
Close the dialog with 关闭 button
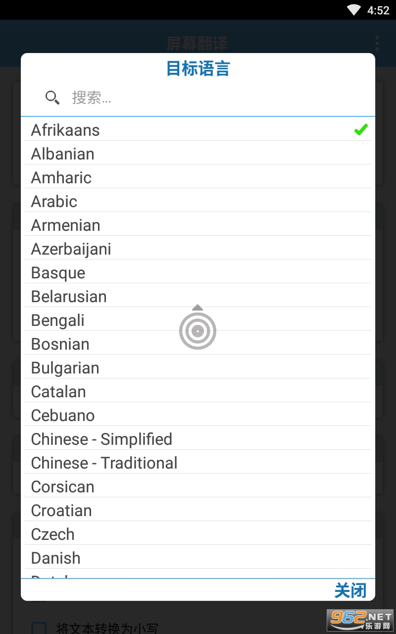click(350, 590)
